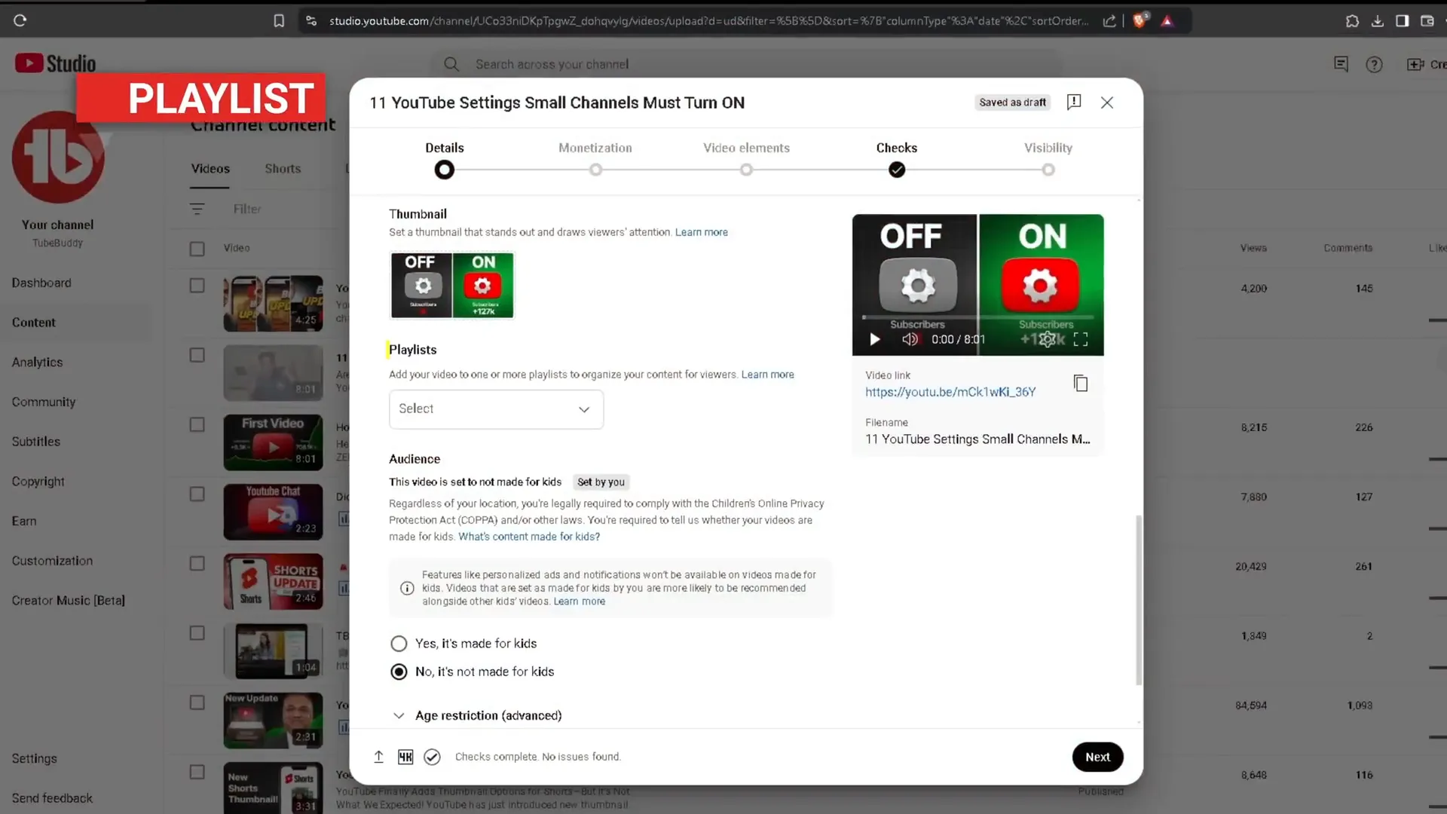Switch to the Shorts tab
This screenshot has width=1447, height=814.
coord(283,168)
